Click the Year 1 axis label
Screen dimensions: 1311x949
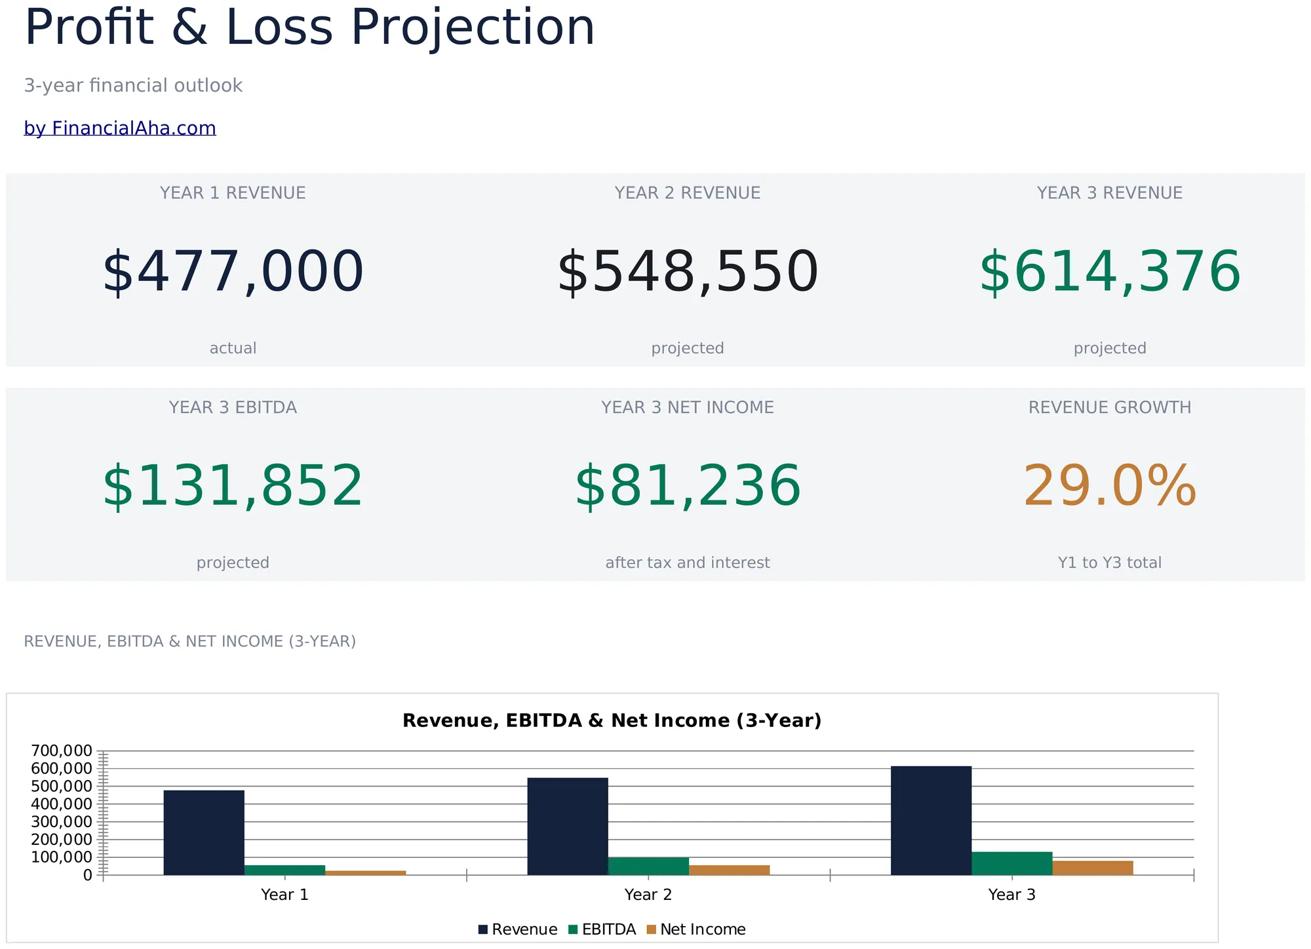[x=284, y=895]
